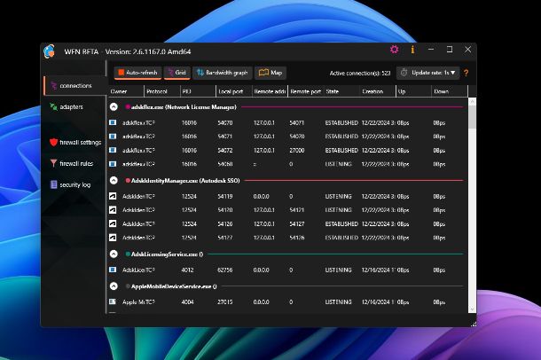The height and width of the screenshot is (360, 541).
Task: Select local port 62756 cell
Action: [x=225, y=270]
